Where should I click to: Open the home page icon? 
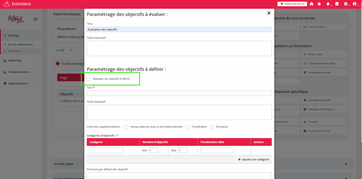click(x=311, y=4)
